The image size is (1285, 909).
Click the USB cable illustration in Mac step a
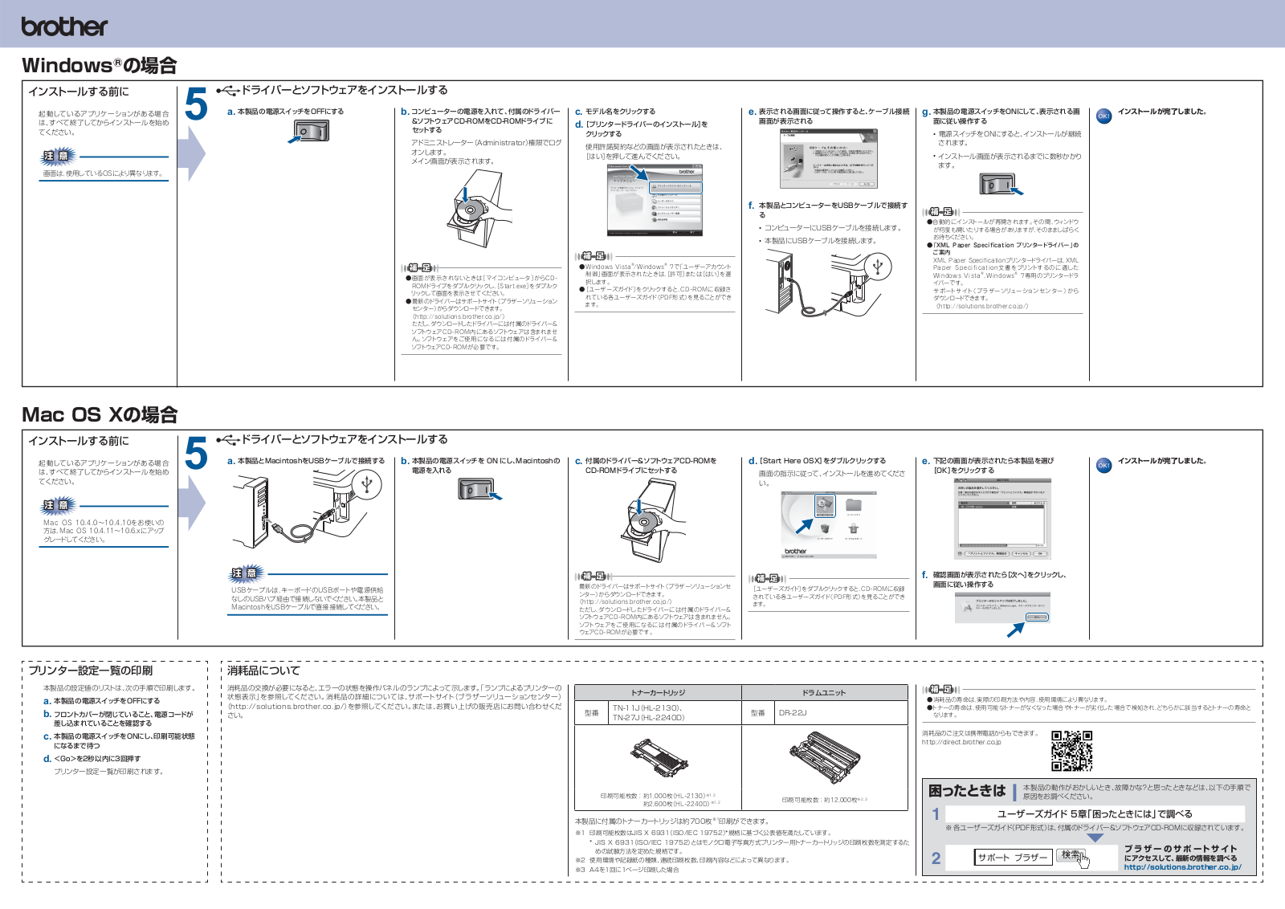(x=309, y=511)
